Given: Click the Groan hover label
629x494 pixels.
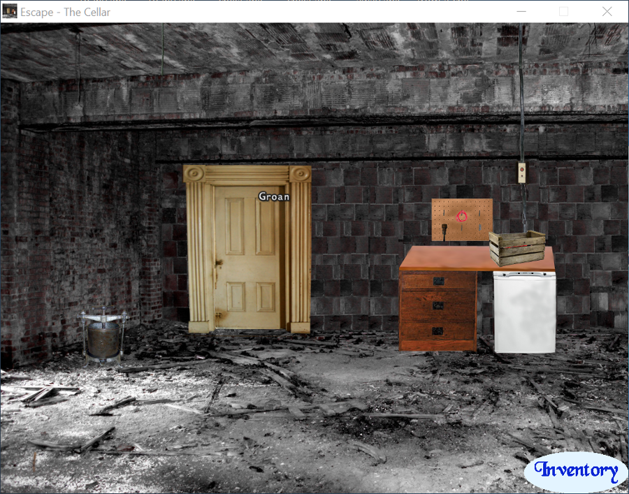Looking at the screenshot, I should point(274,196).
